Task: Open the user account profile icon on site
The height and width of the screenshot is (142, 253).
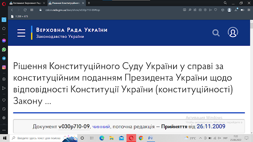Action: 233,32
